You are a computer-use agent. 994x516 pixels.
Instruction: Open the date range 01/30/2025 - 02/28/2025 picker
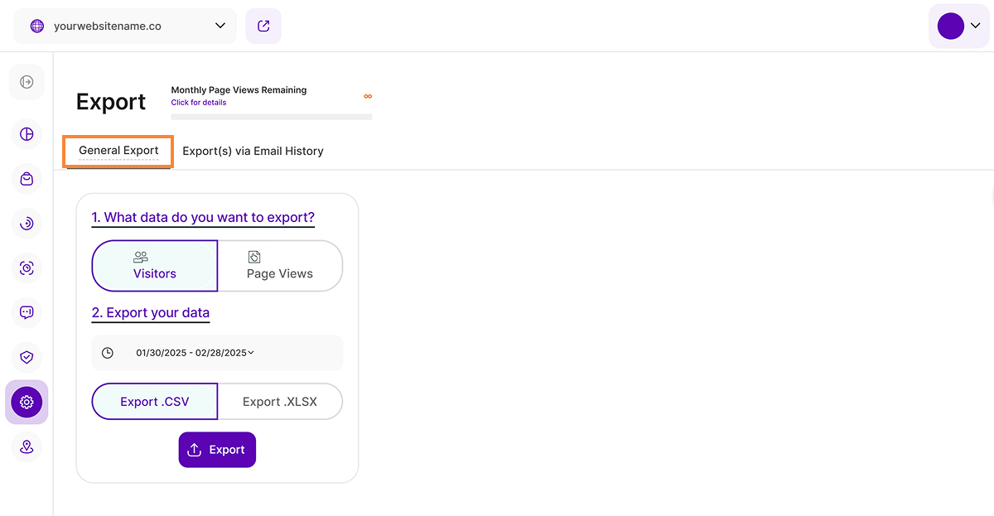[x=195, y=353]
